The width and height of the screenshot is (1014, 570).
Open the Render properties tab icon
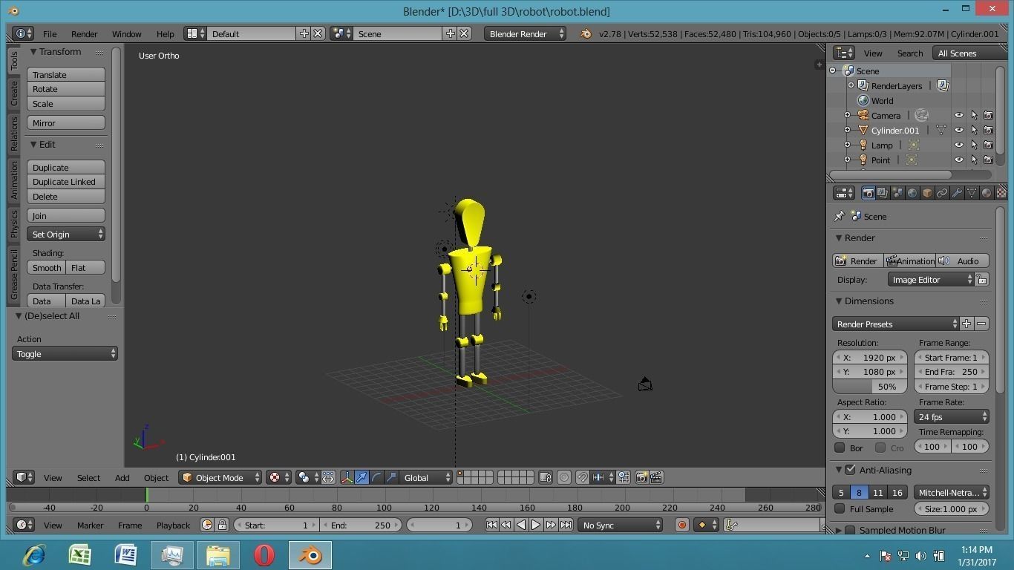pyautogui.click(x=868, y=193)
